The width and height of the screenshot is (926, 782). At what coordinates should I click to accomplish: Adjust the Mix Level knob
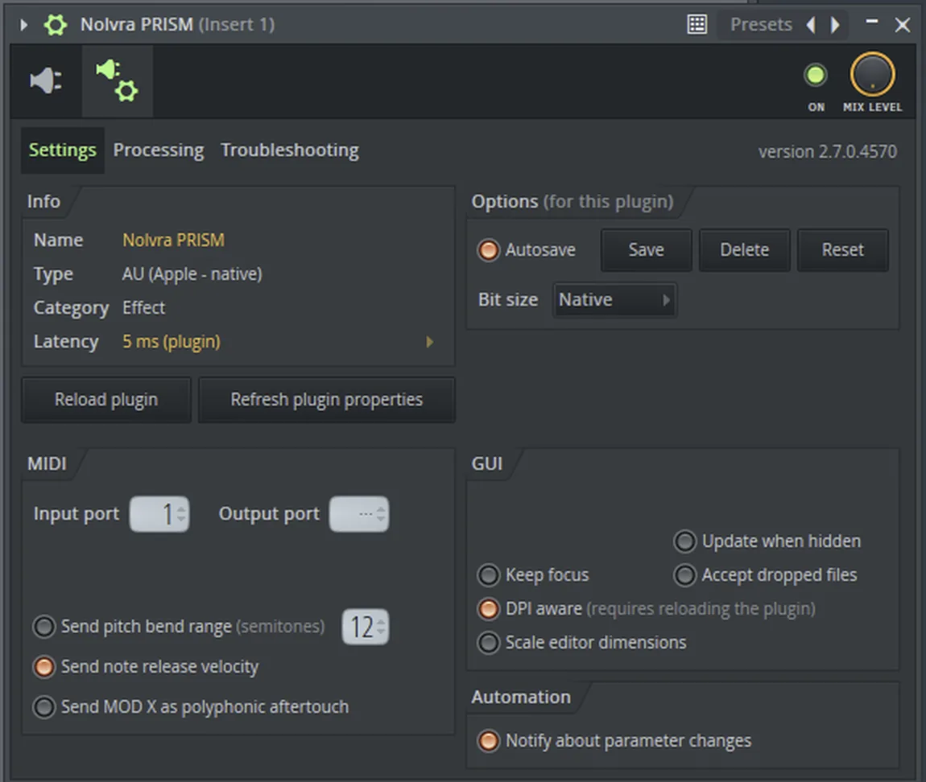[872, 74]
